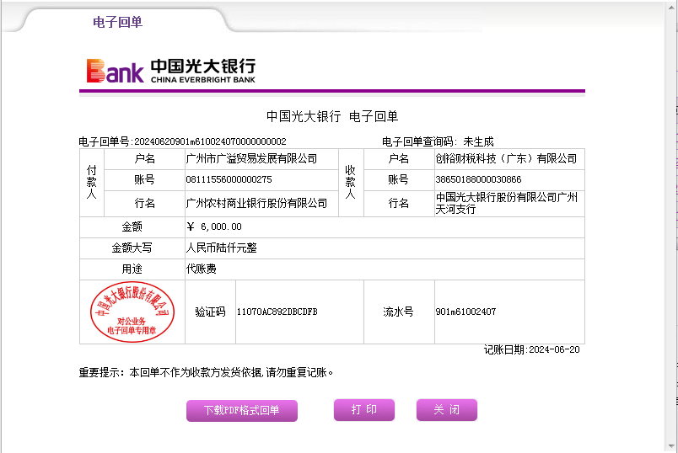Click payer name 广州市广溢贸易发展有限公司

click(251, 159)
